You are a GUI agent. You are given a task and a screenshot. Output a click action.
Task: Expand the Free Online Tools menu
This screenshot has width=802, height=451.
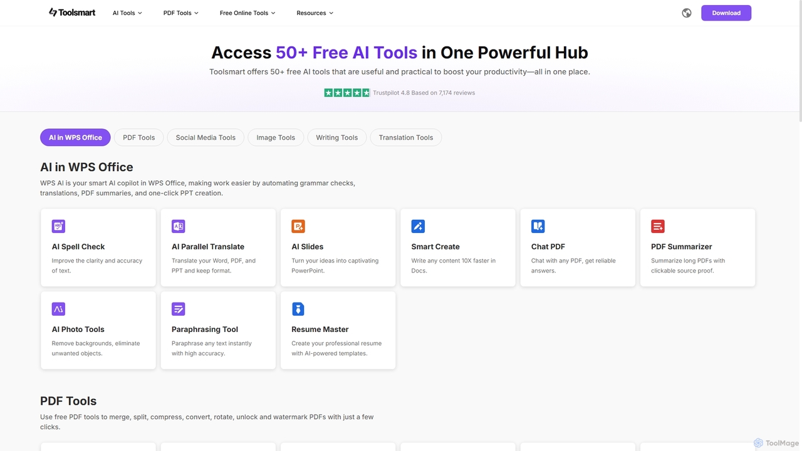click(247, 13)
